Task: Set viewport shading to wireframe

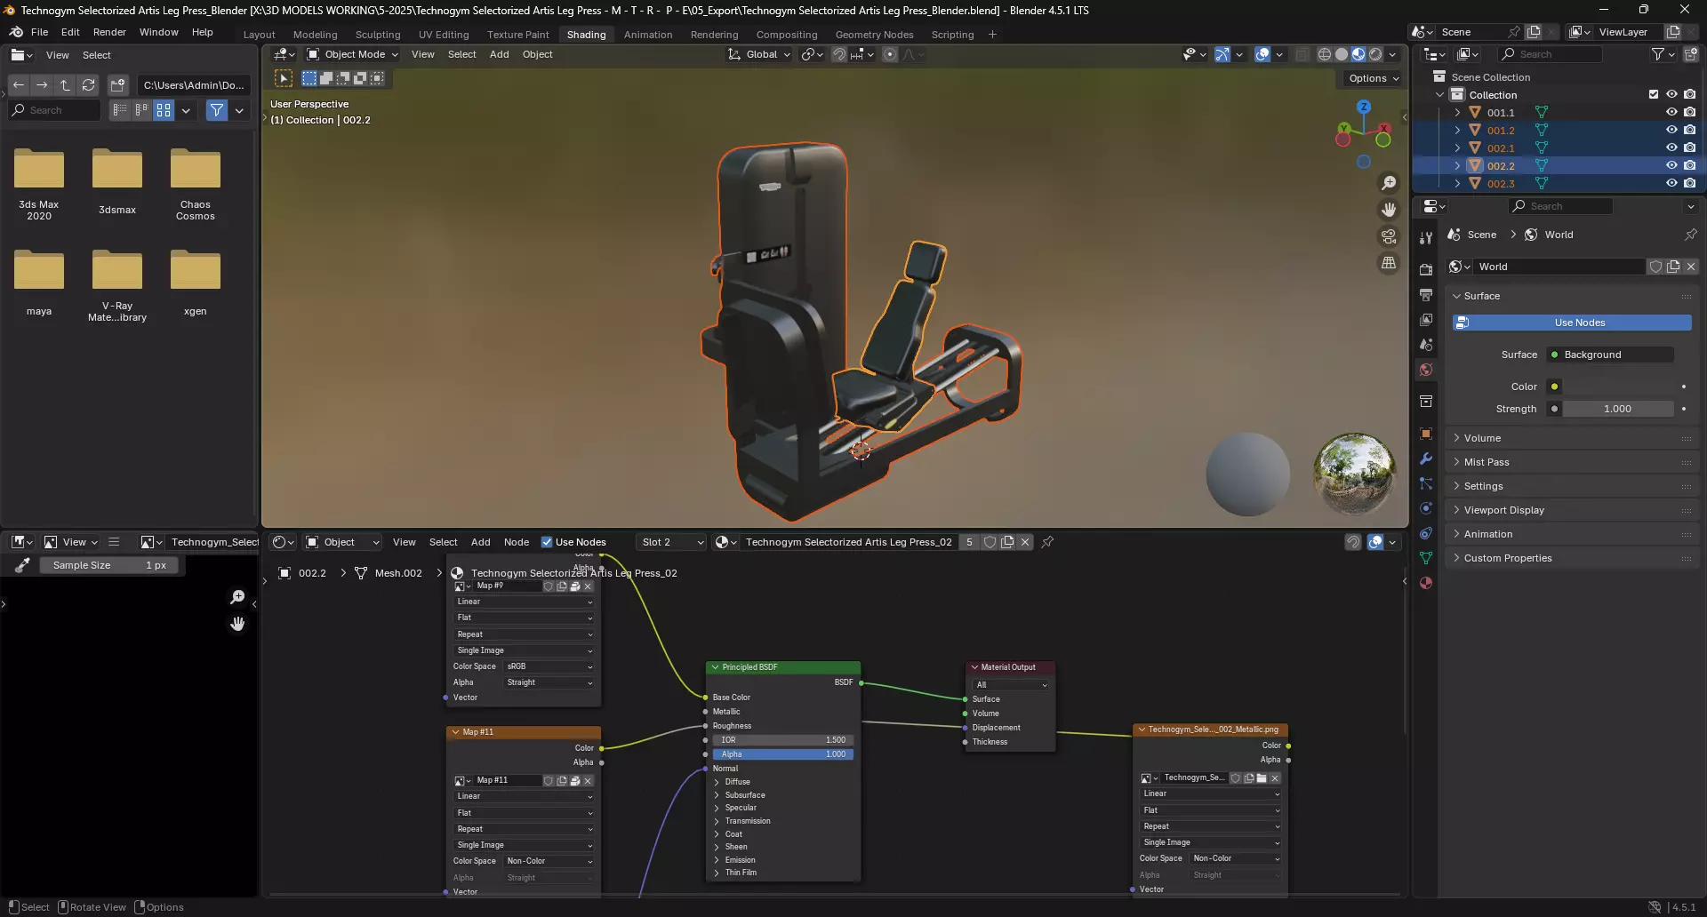Action: (1325, 54)
